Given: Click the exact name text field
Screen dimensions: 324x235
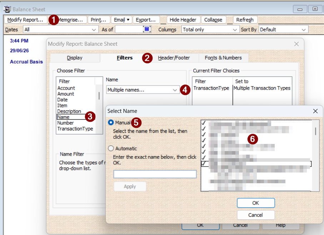Looking at the screenshot, I should point(155,174).
